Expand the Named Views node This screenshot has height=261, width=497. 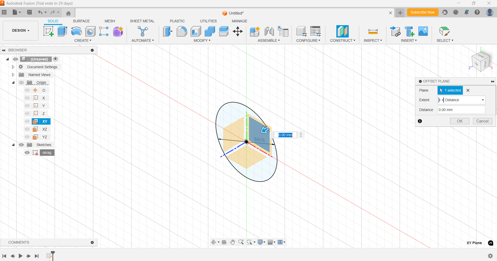click(x=13, y=75)
